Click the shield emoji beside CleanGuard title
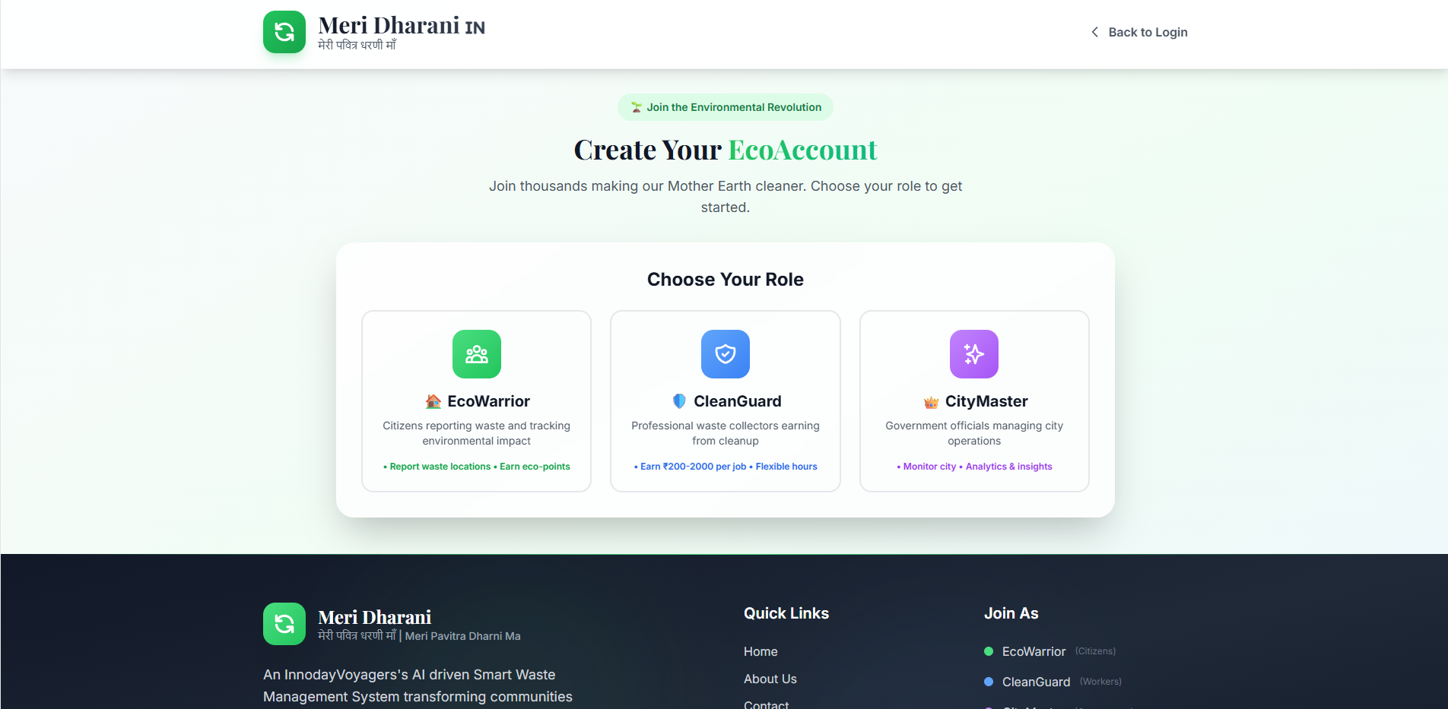This screenshot has width=1448, height=709. click(x=680, y=401)
